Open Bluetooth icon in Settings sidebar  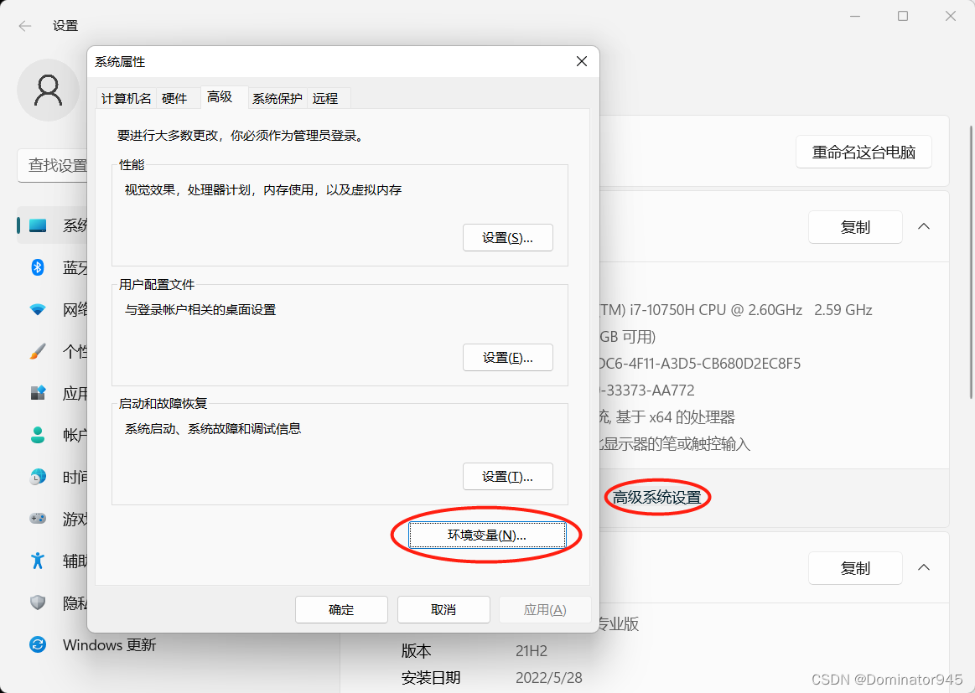38,267
